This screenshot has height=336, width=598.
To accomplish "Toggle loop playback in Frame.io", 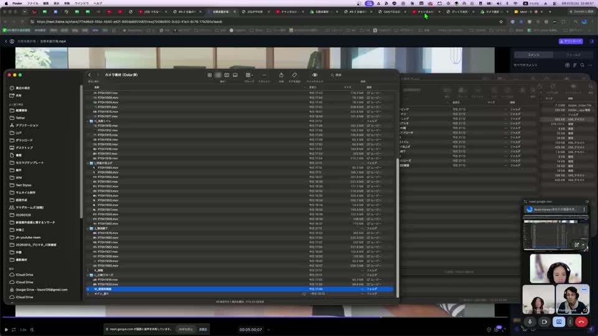I will pos(14,330).
